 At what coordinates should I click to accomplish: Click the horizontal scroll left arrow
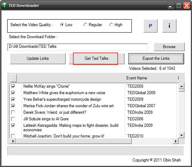pyautogui.click(x=12, y=141)
